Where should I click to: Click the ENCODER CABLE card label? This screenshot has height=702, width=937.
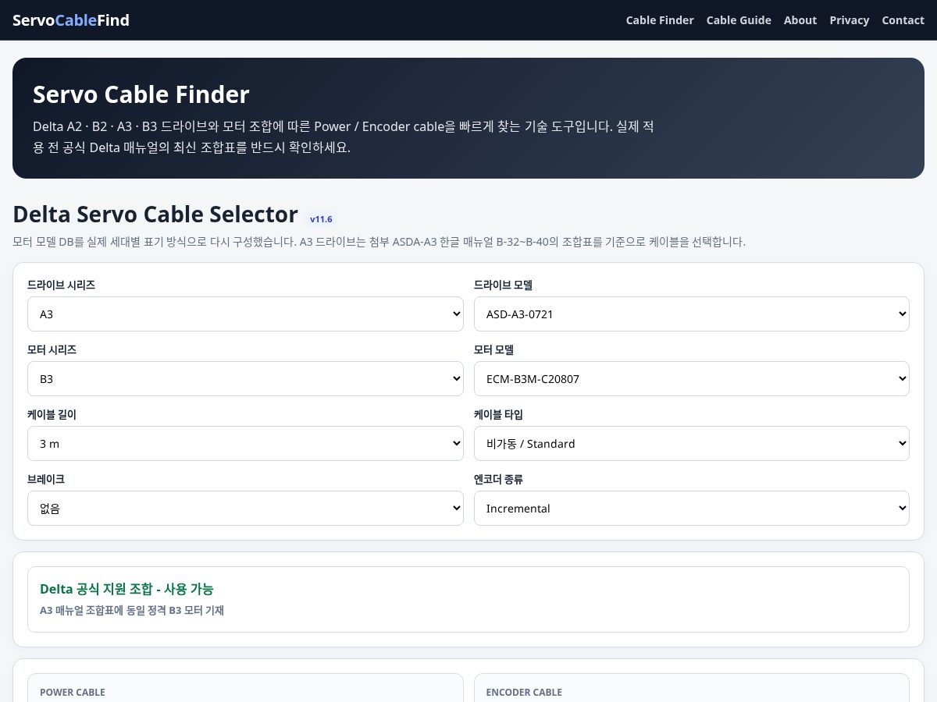tap(524, 693)
